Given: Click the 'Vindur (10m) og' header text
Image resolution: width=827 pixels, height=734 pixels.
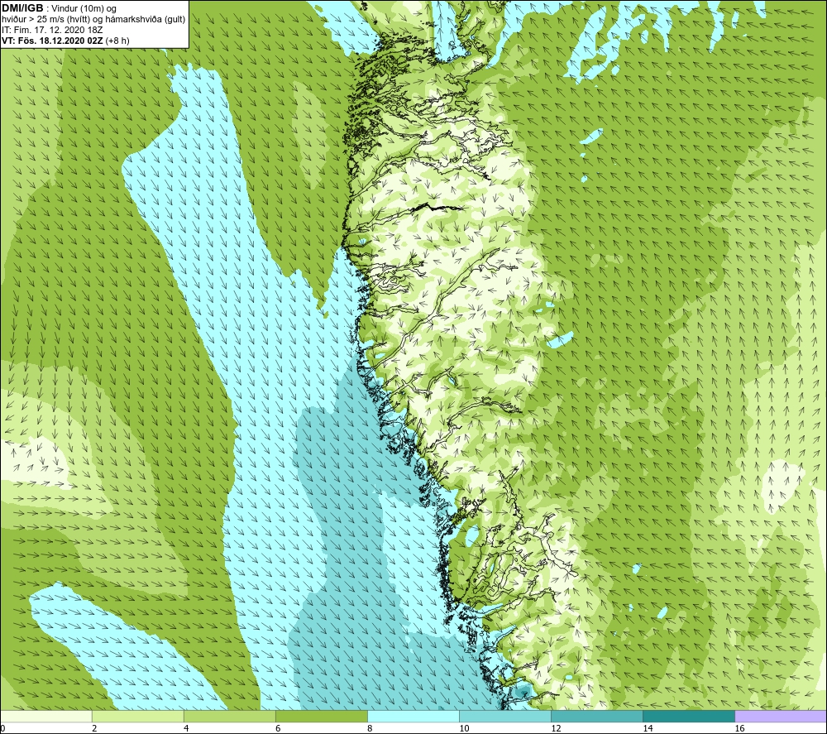Looking at the screenshot, I should tap(84, 9).
